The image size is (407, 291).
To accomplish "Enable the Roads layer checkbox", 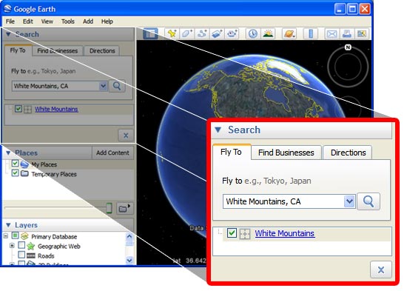I will (21, 255).
